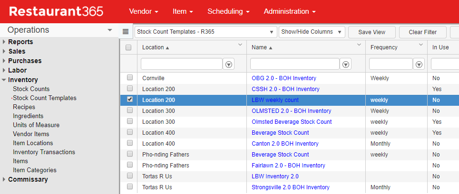The width and height of the screenshot is (459, 194).
Task: Go to Ingredients in sidebar
Action: 28,116
